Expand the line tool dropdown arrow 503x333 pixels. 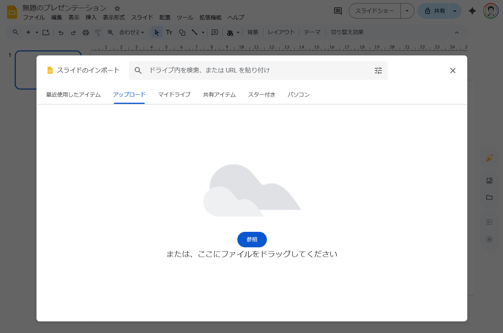203,33
